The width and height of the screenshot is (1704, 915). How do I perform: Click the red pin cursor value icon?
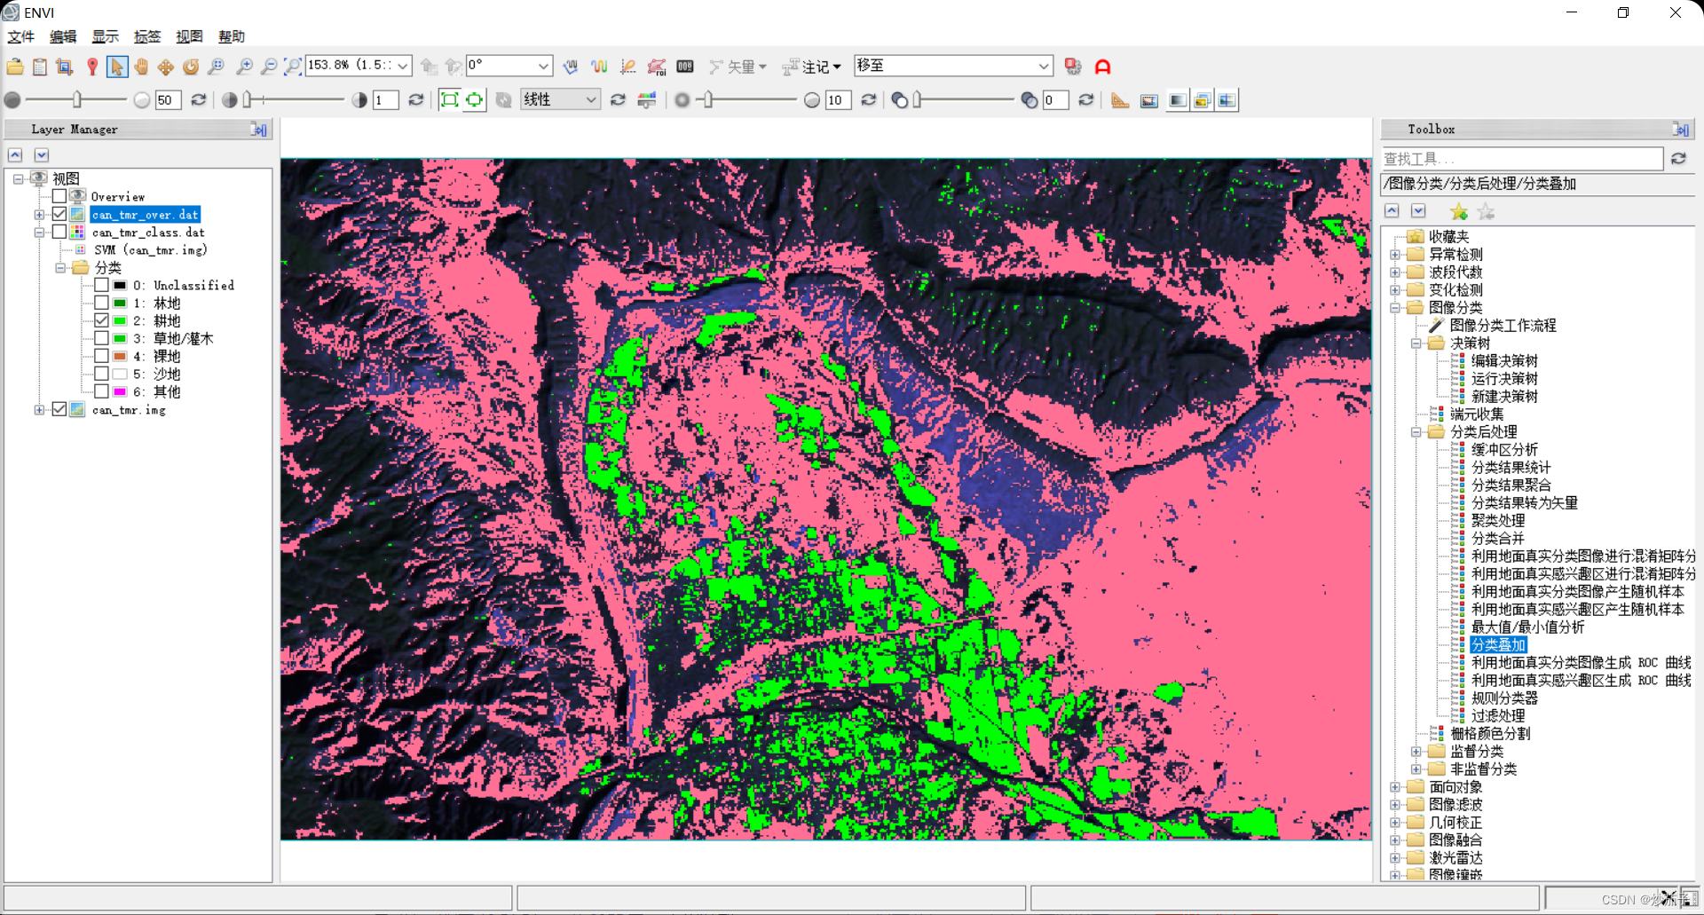pos(91,67)
